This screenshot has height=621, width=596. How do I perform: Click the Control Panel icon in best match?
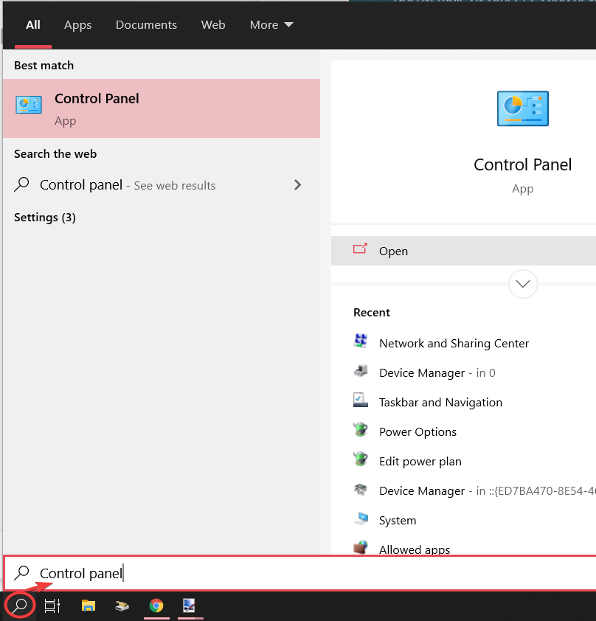pos(29,105)
